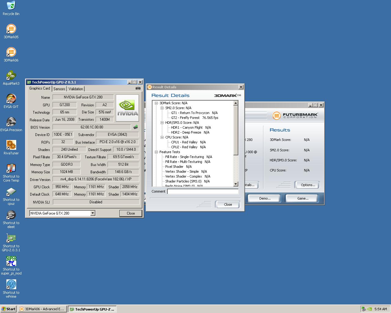
Task: Launch the AquaMark3 desktop icon
Action: coord(11,78)
